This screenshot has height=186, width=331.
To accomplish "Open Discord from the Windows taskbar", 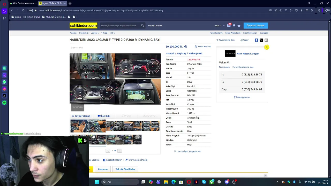I will (227, 182).
